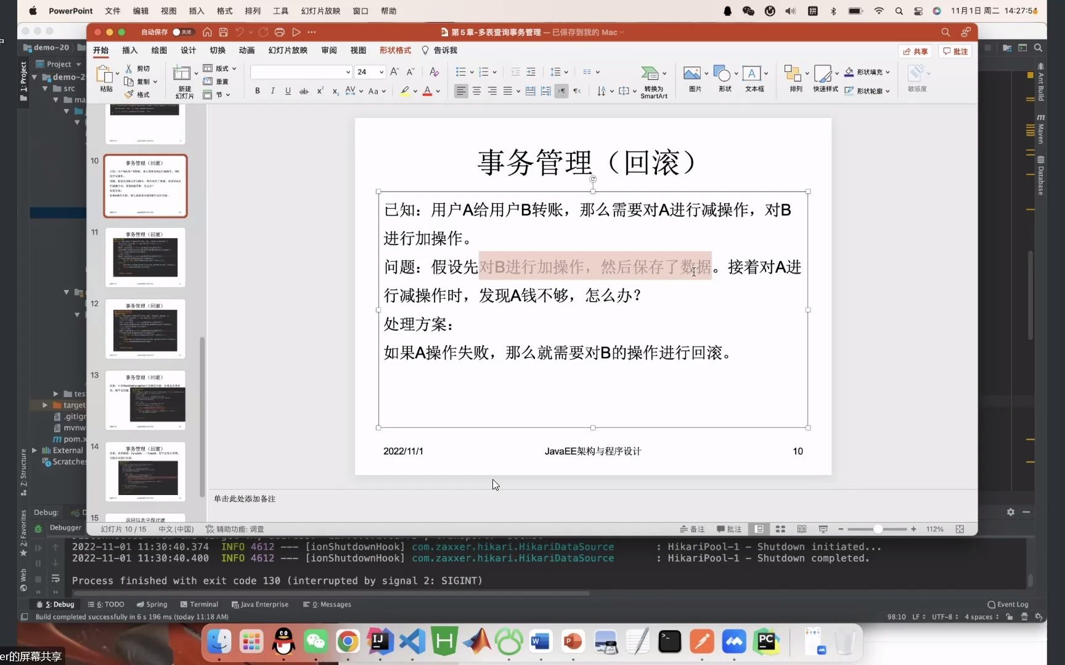This screenshot has height=665, width=1065.
Task: Save the presentation from title bar
Action: (x=223, y=32)
